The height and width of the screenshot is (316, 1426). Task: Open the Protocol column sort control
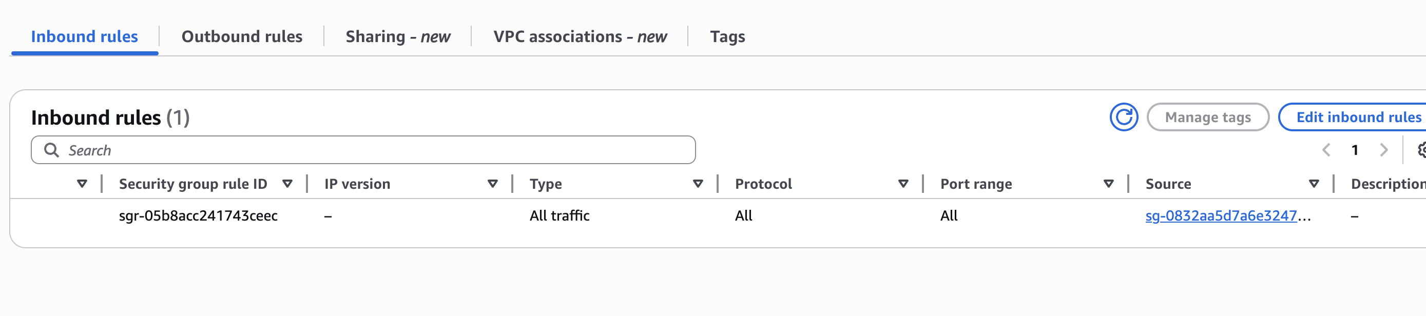pyautogui.click(x=903, y=184)
